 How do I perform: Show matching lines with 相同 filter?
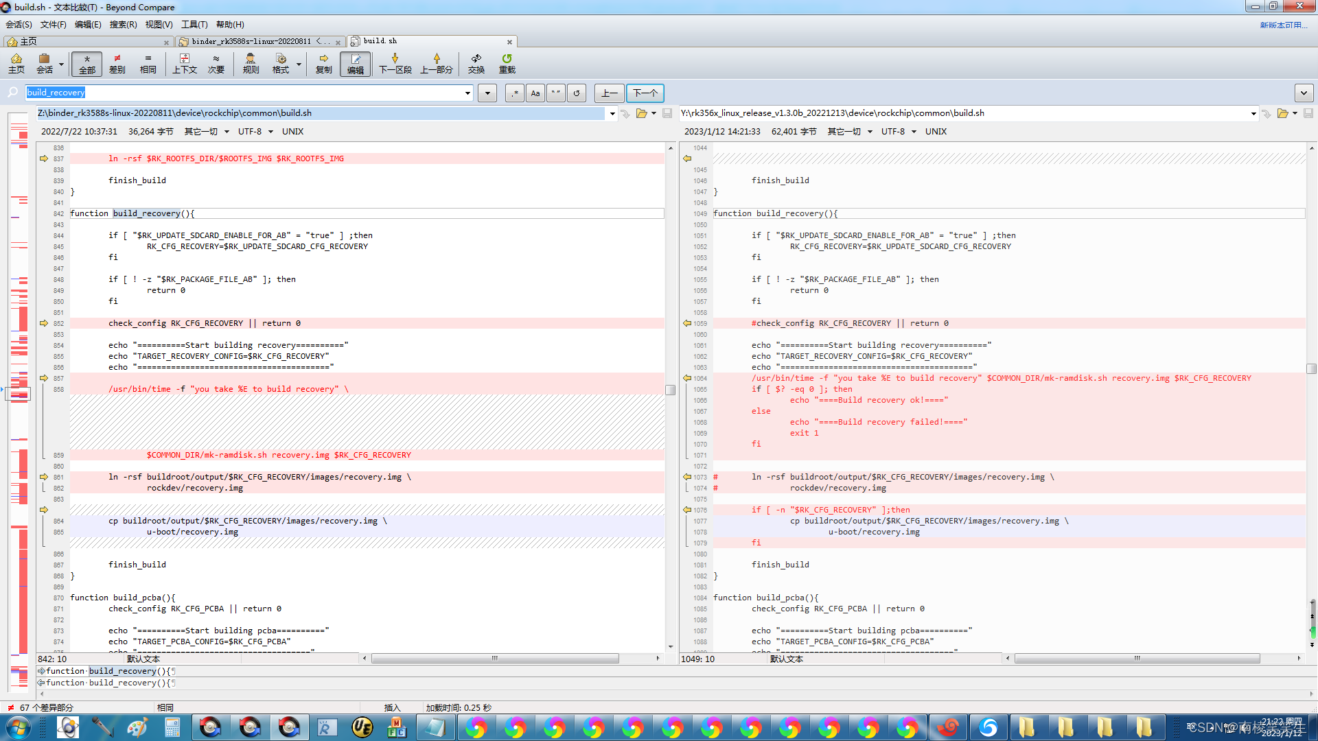[148, 63]
